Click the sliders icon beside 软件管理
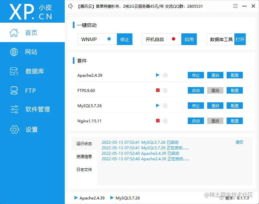Image resolution: width=259 pixels, height=204 pixels. tap(14, 109)
